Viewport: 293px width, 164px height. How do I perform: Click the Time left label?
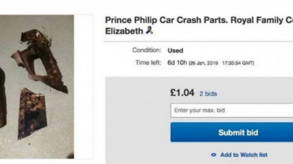(148, 63)
